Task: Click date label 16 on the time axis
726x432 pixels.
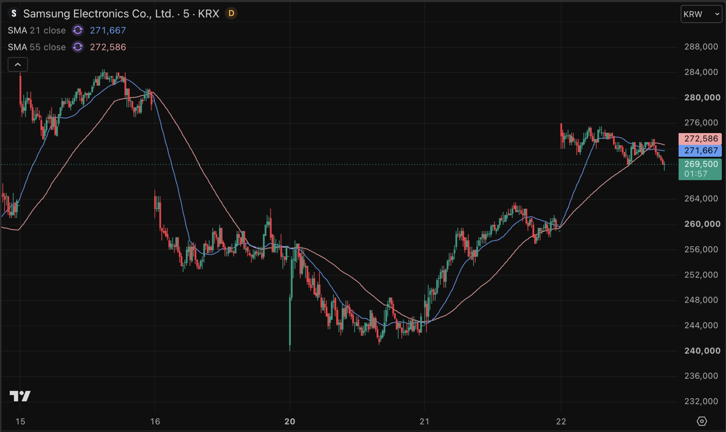Action: pos(155,421)
